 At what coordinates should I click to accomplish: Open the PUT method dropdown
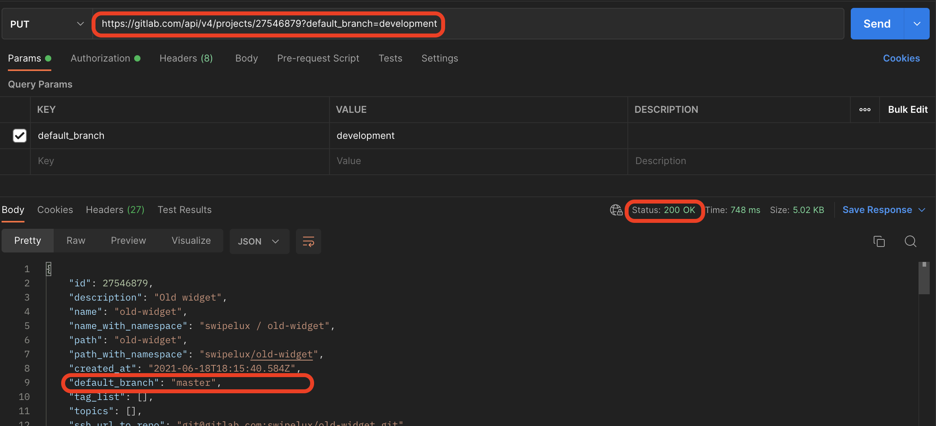(47, 24)
